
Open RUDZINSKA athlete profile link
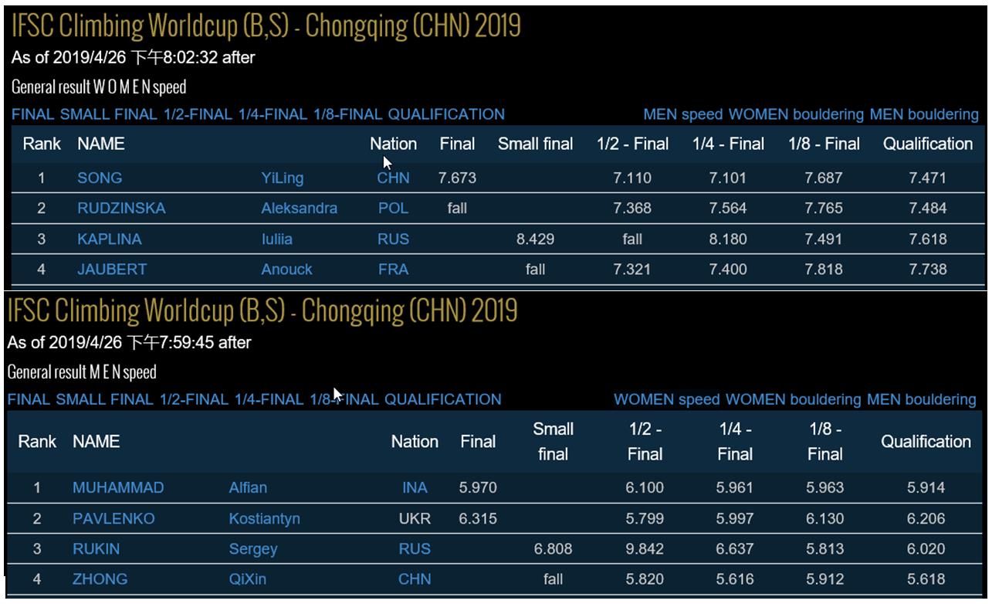[x=121, y=209]
